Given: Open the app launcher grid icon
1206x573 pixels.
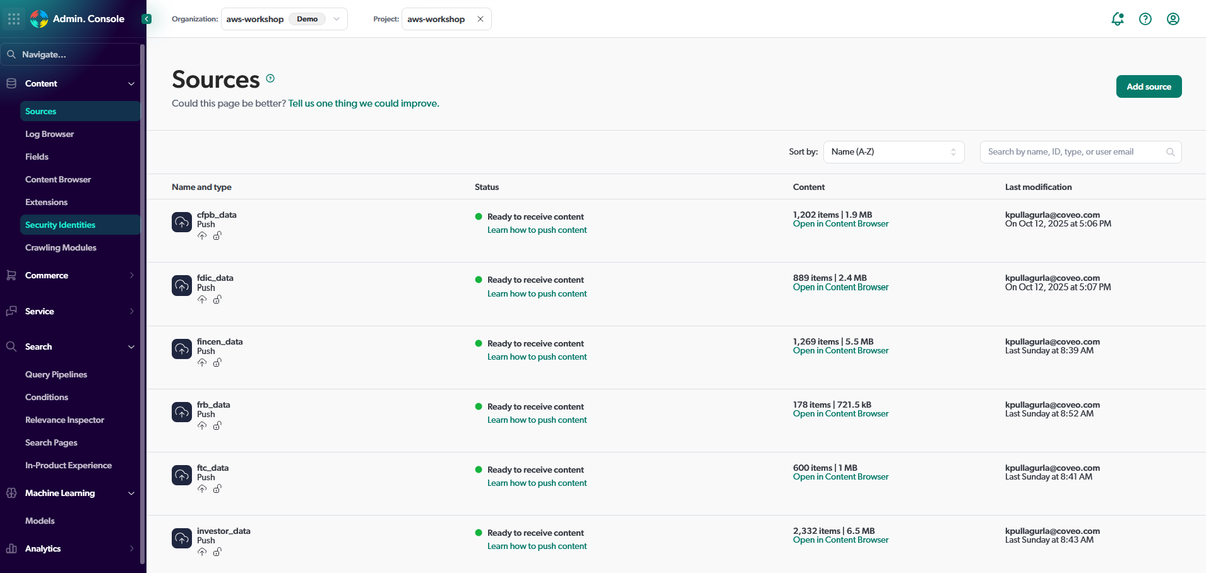Looking at the screenshot, I should [x=14, y=19].
